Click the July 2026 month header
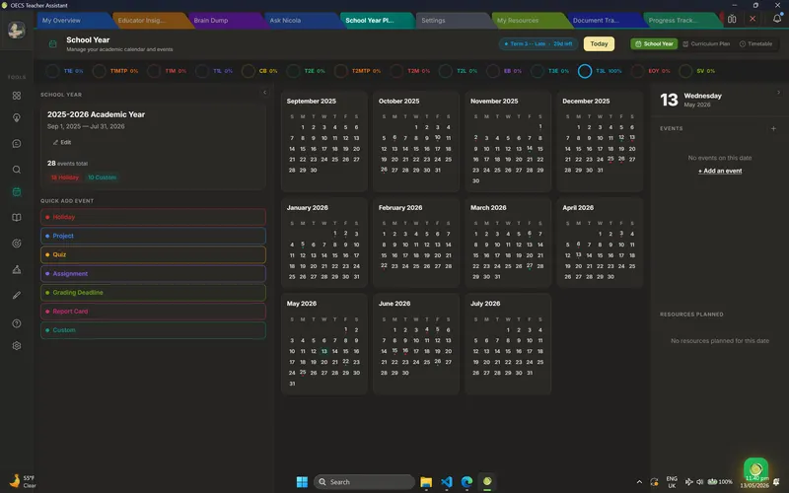This screenshot has width=789, height=493. point(485,304)
